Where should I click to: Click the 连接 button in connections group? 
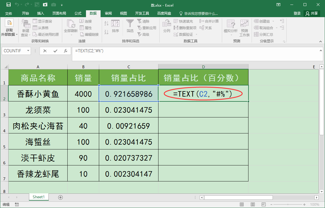[x=86, y=21]
